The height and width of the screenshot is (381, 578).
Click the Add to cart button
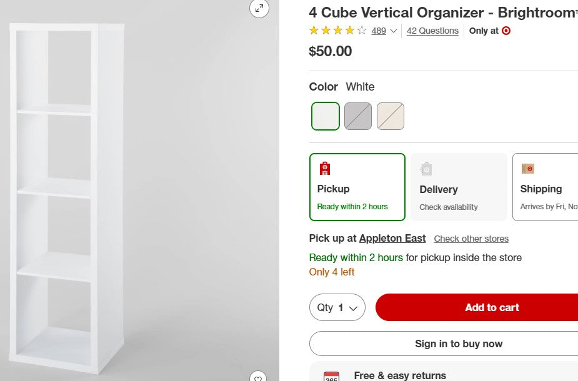tap(491, 307)
